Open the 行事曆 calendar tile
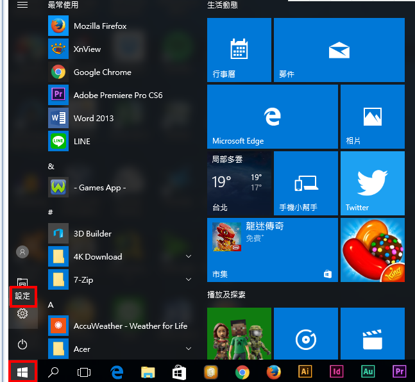Screen dimensions: 415x382 click(x=239, y=50)
